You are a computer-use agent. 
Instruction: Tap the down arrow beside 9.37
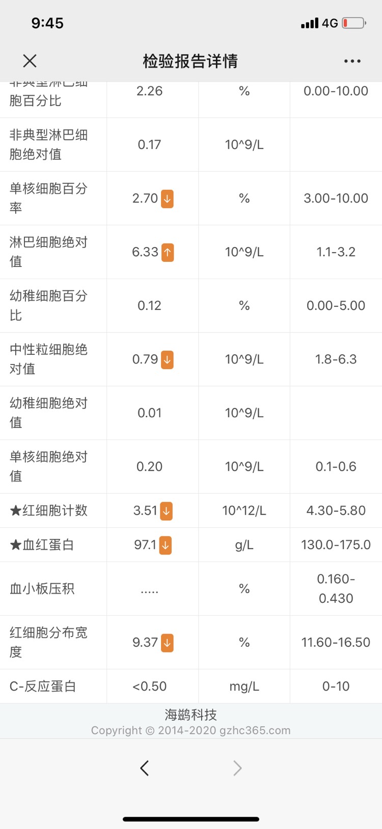coord(167,643)
